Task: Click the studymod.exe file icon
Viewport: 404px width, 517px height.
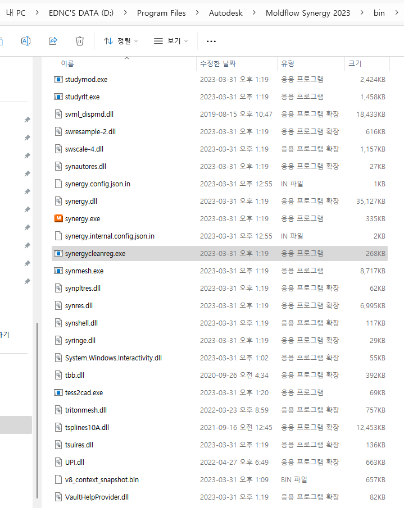Action: tap(58, 79)
